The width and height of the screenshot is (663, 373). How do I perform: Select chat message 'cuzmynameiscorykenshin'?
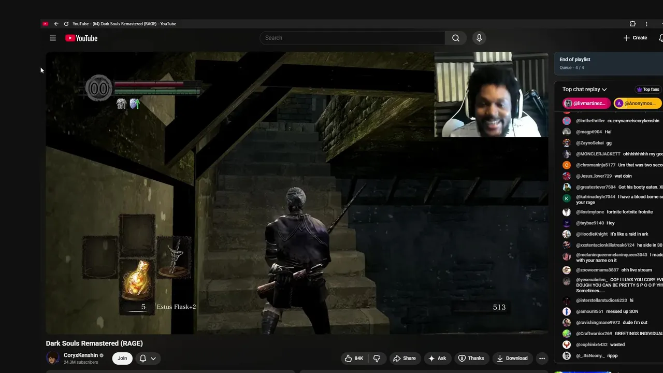(633, 121)
